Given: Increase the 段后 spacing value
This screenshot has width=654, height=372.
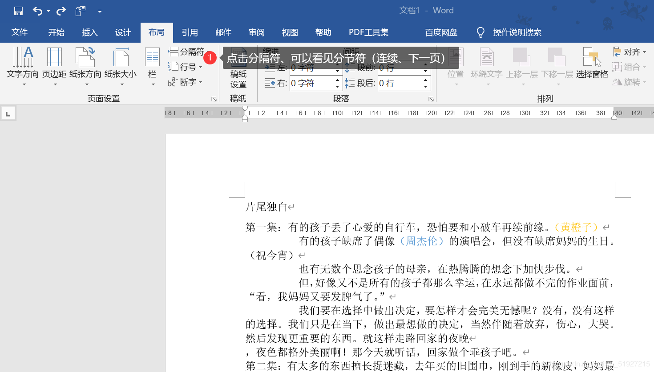Looking at the screenshot, I should coord(426,80).
